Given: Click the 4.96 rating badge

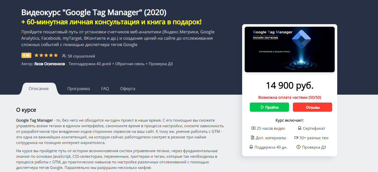Looking at the screenshot, I should click(26, 55).
